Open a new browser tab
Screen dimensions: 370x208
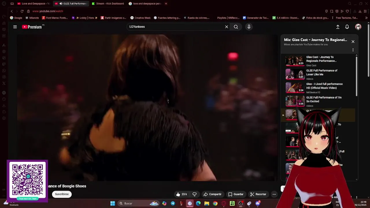pos(166,4)
